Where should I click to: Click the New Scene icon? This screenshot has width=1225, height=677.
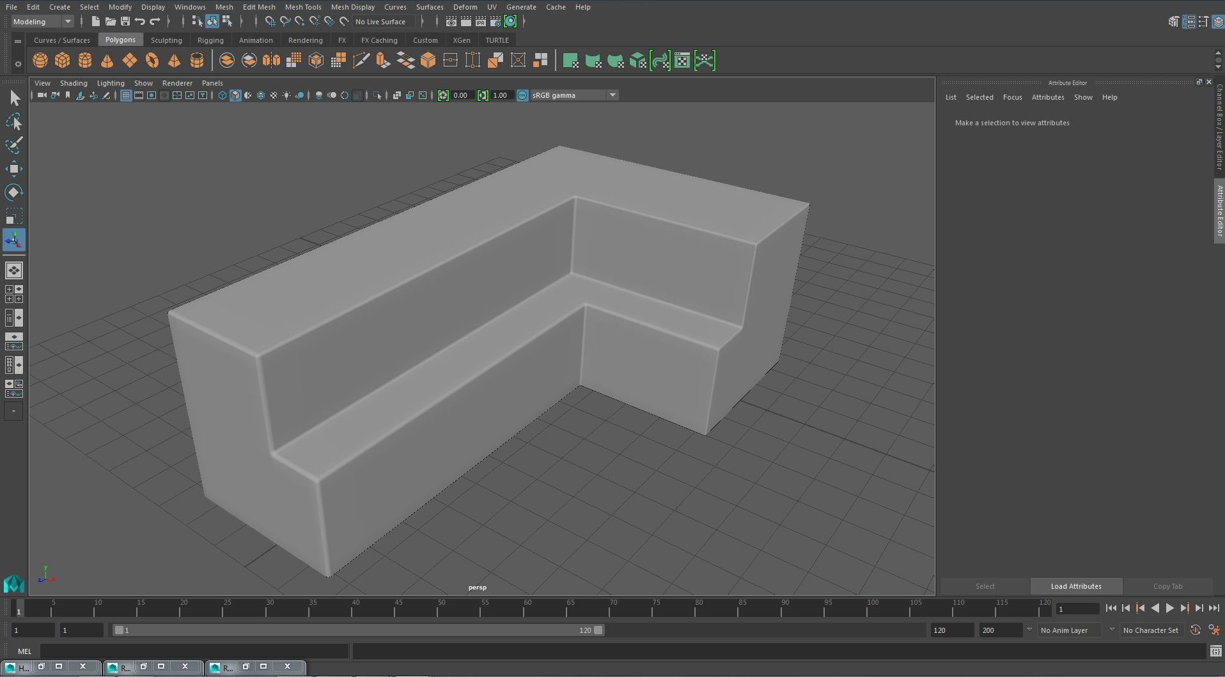click(x=95, y=21)
